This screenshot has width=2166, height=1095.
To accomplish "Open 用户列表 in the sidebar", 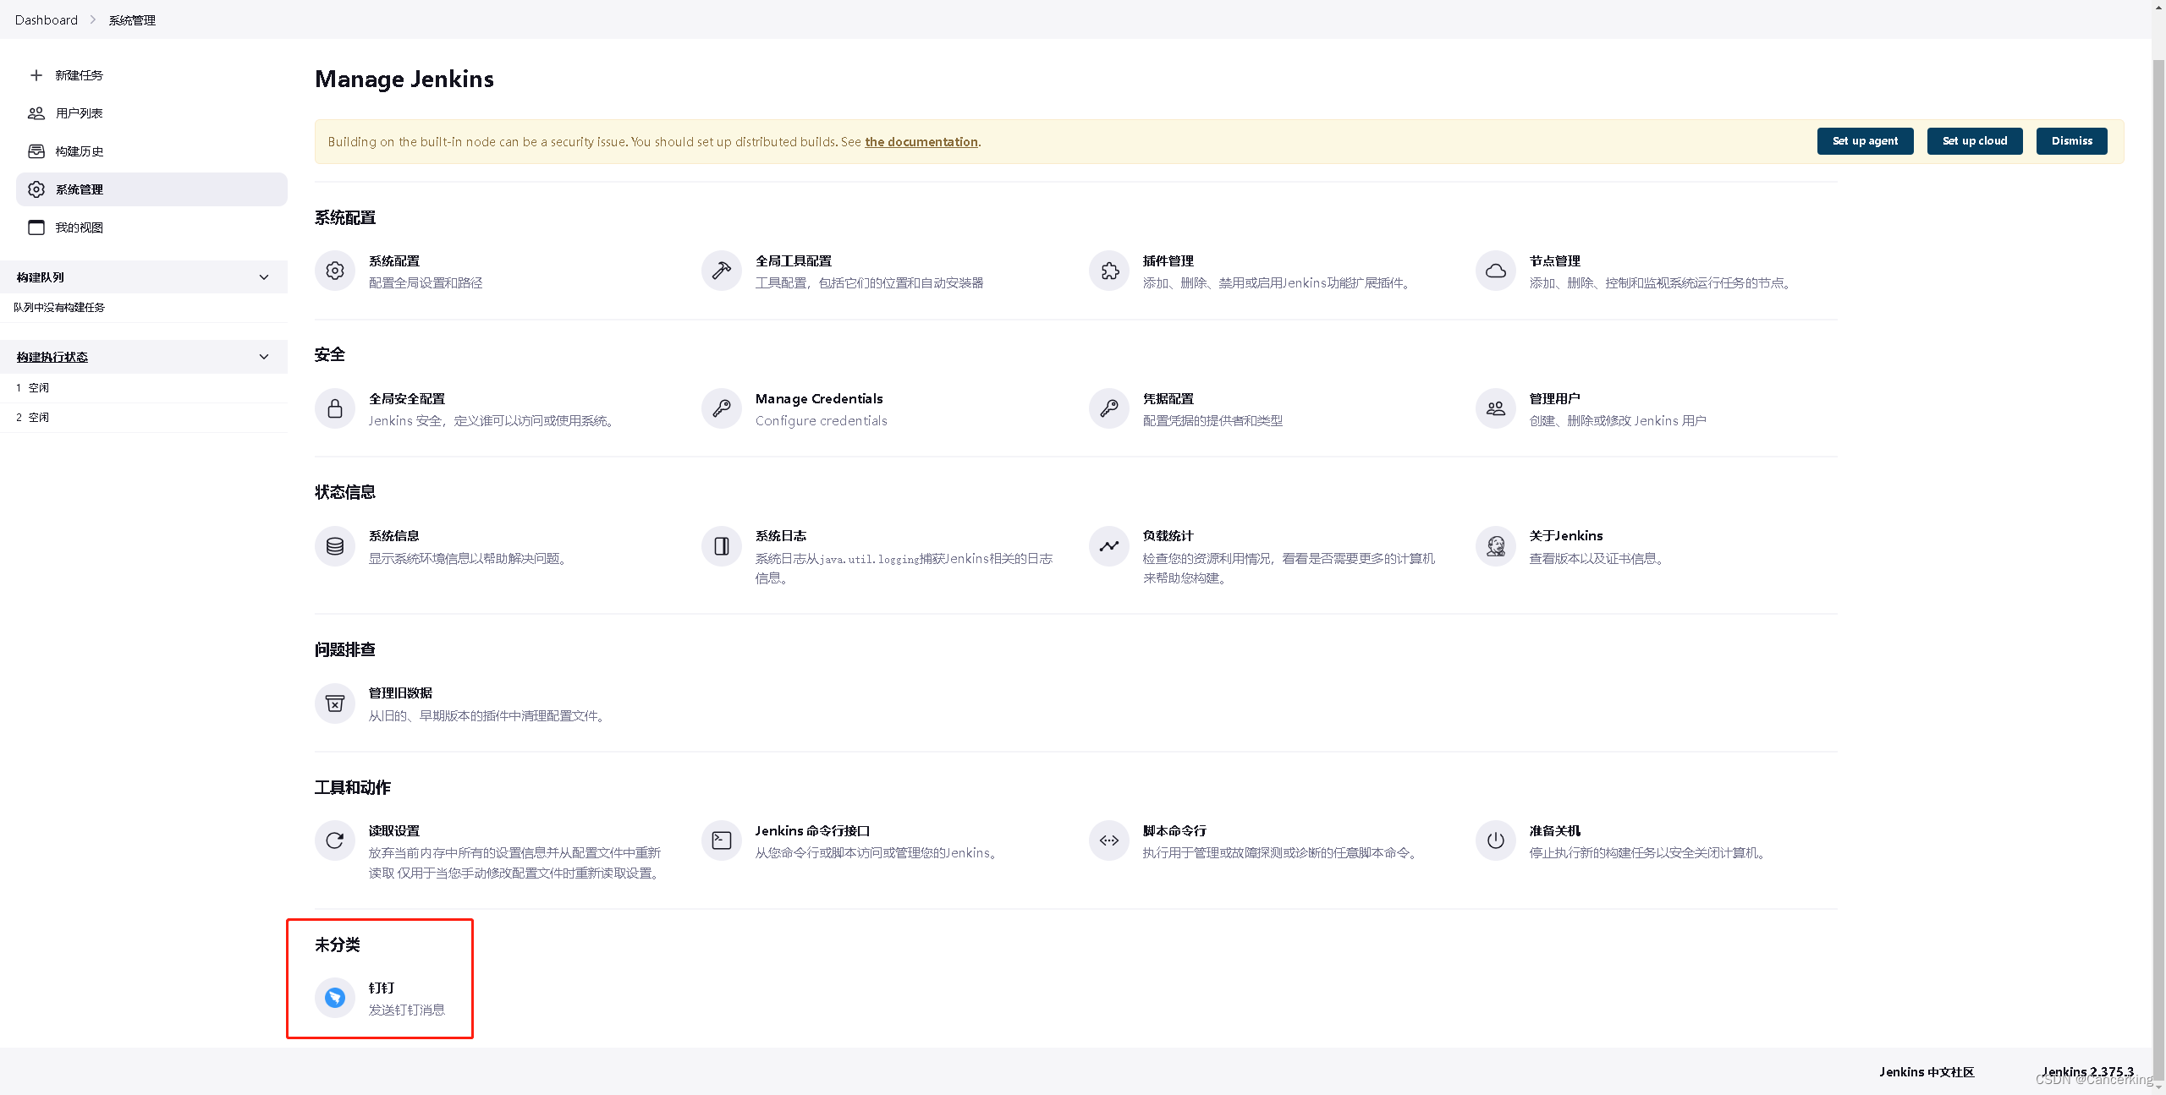I will [x=151, y=113].
